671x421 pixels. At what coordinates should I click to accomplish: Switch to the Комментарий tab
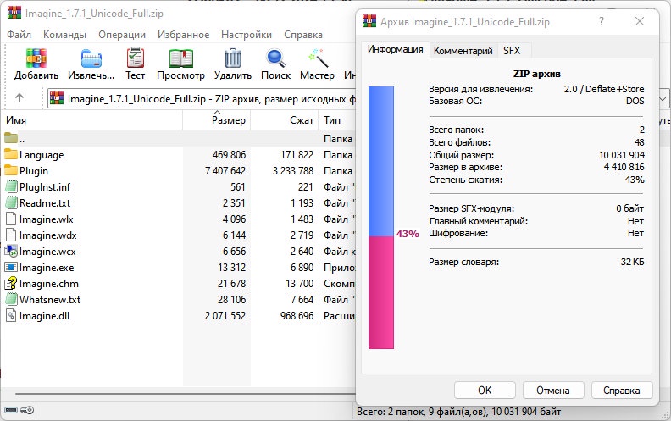[x=463, y=51]
